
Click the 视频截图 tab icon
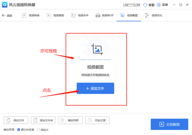(x=122, y=15)
